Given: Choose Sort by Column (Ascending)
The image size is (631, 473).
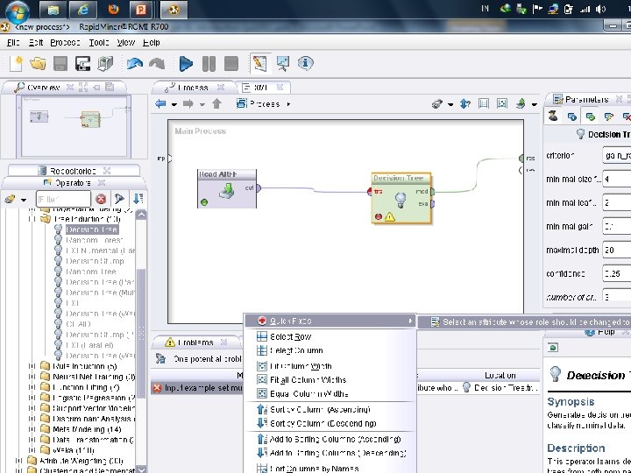Looking at the screenshot, I should (x=320, y=409).
